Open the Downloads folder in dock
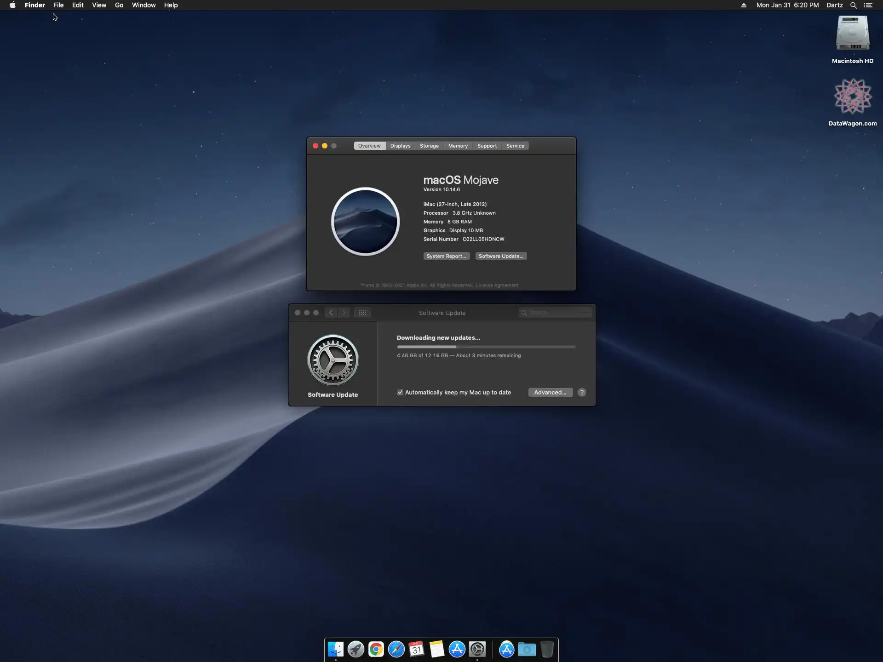This screenshot has height=662, width=883. 527,649
